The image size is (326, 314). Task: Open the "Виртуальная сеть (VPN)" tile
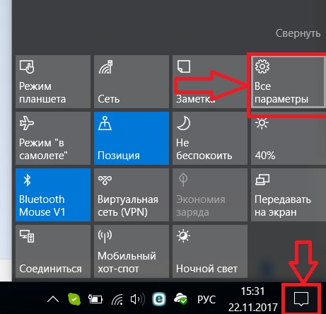tap(132, 195)
